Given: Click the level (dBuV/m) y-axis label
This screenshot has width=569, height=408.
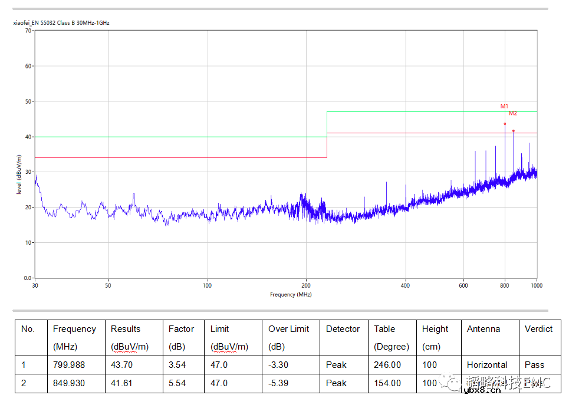Looking at the screenshot, I should click(19, 175).
